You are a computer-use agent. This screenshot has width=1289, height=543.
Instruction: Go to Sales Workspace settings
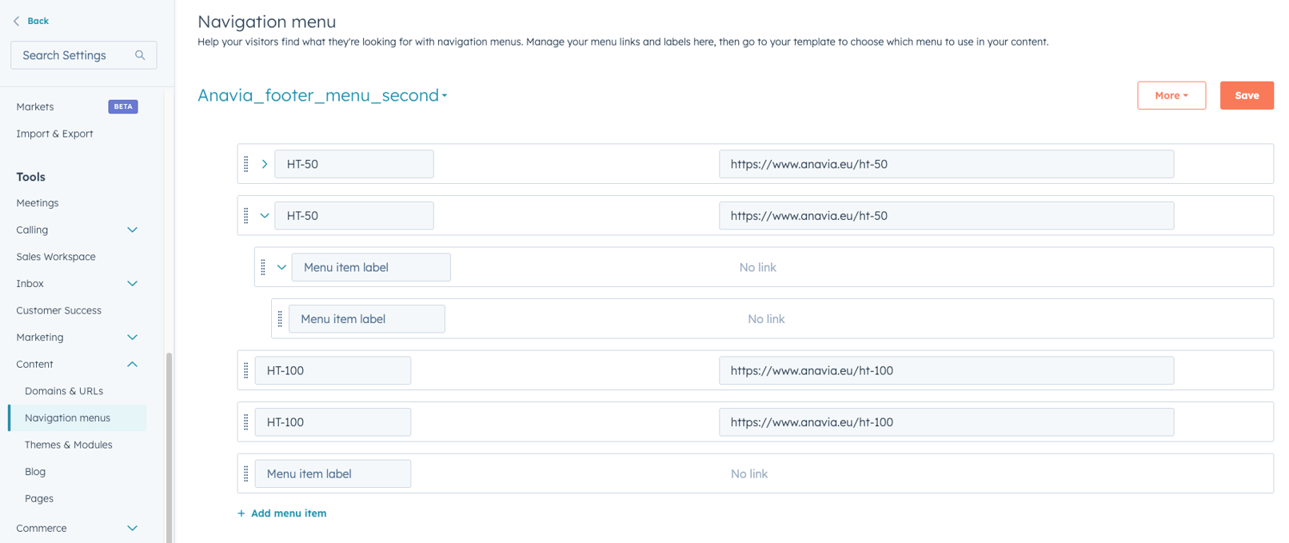pos(56,257)
